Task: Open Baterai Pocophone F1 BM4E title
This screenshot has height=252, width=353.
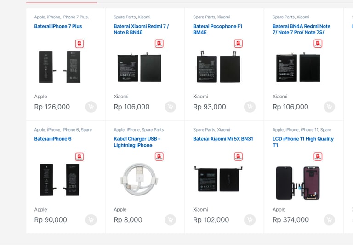Action: click(x=218, y=29)
